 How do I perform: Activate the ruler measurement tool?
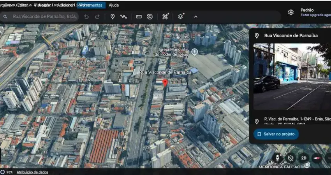(139, 17)
